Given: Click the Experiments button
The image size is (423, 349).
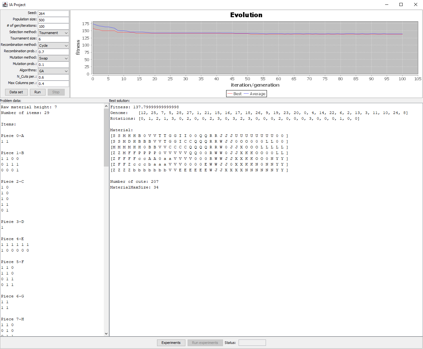Looking at the screenshot, I should (x=171, y=343).
